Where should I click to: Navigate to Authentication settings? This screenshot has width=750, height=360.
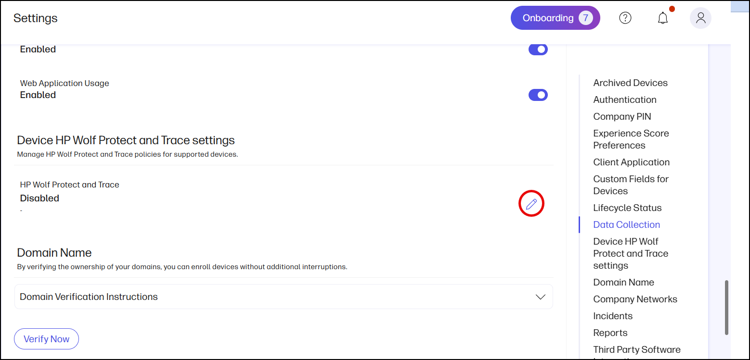point(624,99)
